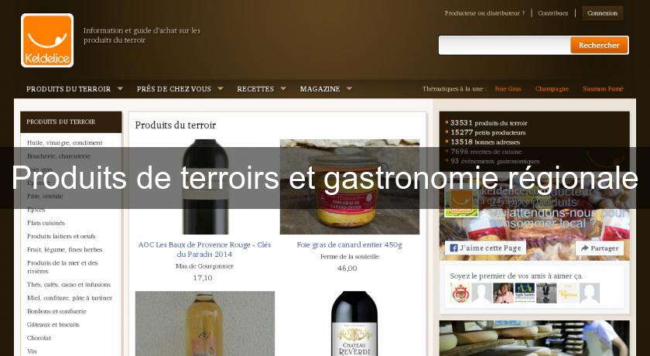Image resolution: width=650 pixels, height=356 pixels.
Task: Open the Recettes menu item
Action: (255, 89)
